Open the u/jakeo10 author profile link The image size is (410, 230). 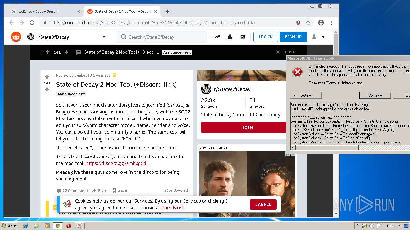click(x=83, y=75)
